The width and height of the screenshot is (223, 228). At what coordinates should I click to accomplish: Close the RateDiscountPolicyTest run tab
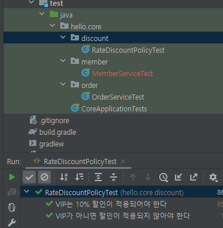click(x=123, y=161)
